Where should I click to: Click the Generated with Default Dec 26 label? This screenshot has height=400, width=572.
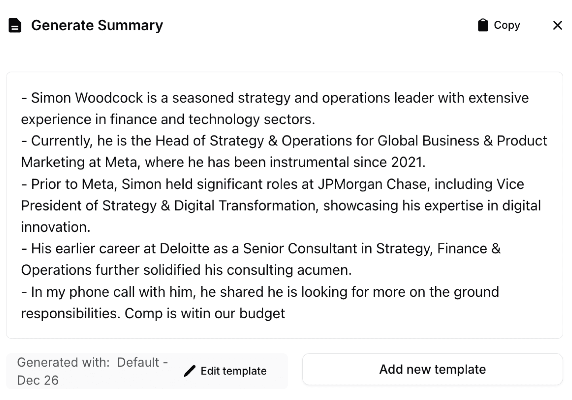[93, 371]
